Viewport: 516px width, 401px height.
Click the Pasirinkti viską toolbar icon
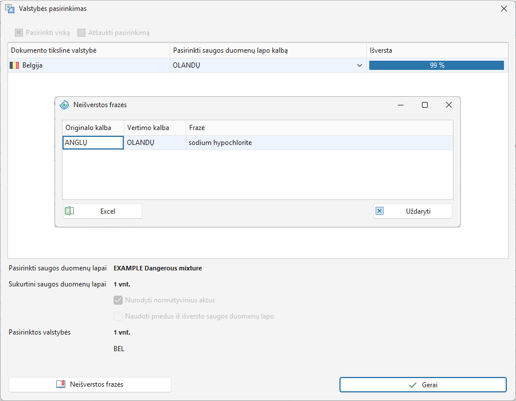19,33
